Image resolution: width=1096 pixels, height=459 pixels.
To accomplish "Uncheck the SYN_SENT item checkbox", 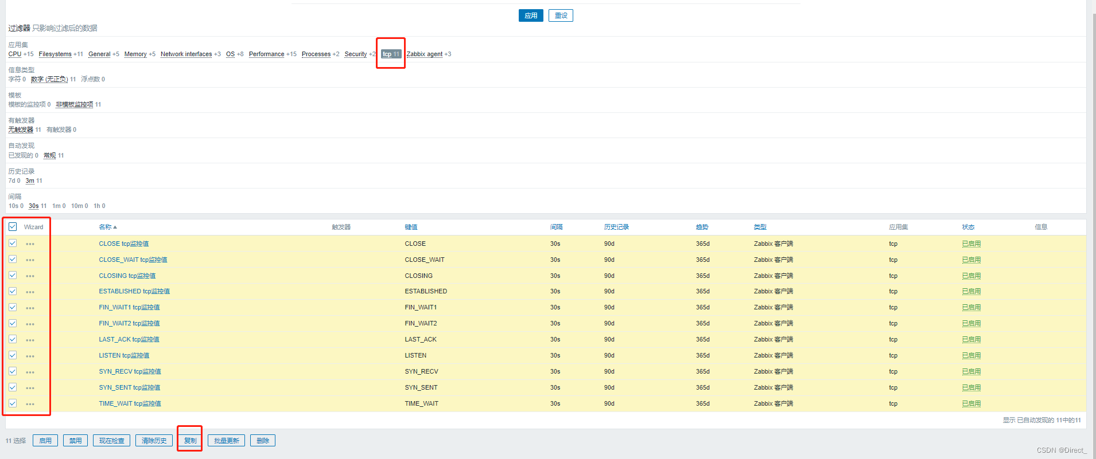I will [x=13, y=387].
